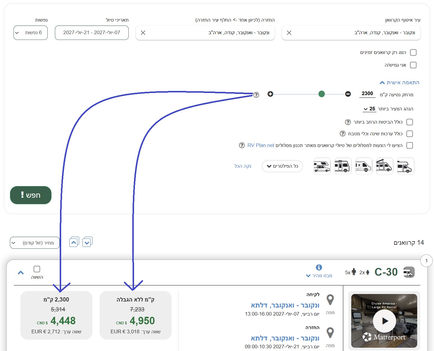Click the info icon above quick view
Image resolution: width=434 pixels, height=351 pixels.
pos(319,267)
